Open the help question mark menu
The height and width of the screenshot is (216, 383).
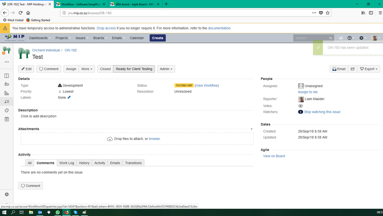(350, 38)
